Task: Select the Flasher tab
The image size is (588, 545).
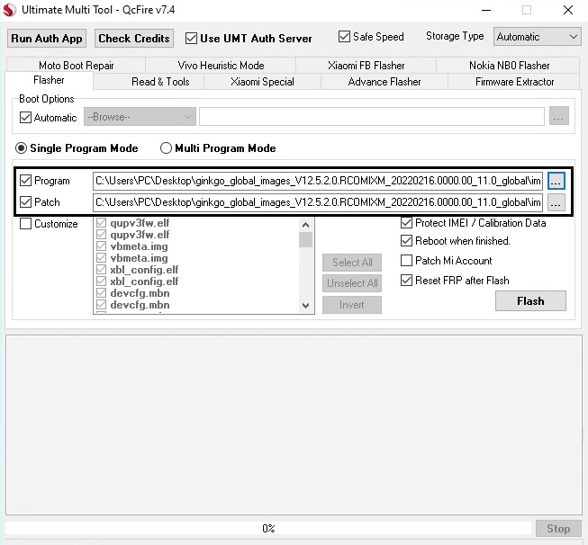Action: tap(49, 80)
